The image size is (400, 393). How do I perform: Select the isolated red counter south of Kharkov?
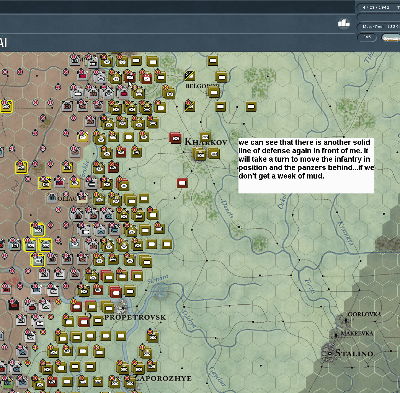click(x=182, y=183)
